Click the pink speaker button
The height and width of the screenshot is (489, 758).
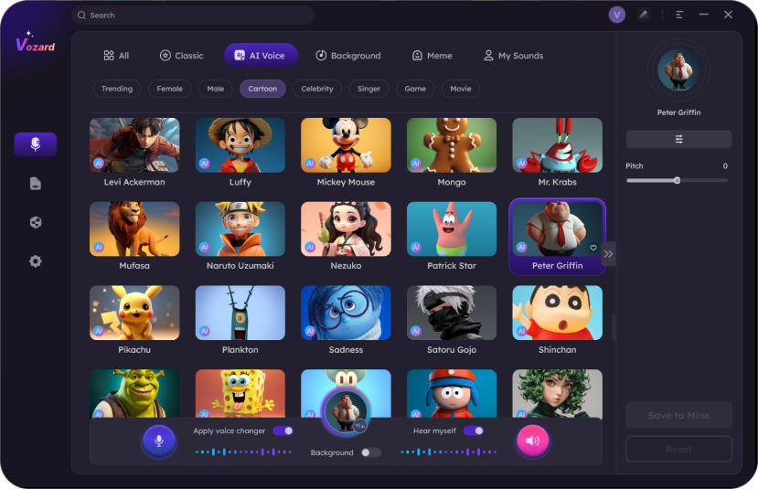click(x=533, y=441)
